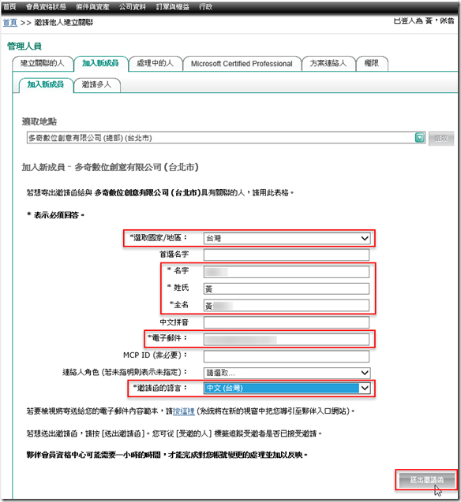The height and width of the screenshot is (502, 461).
Task: Click the 電子郵件 input field
Action: (287, 340)
